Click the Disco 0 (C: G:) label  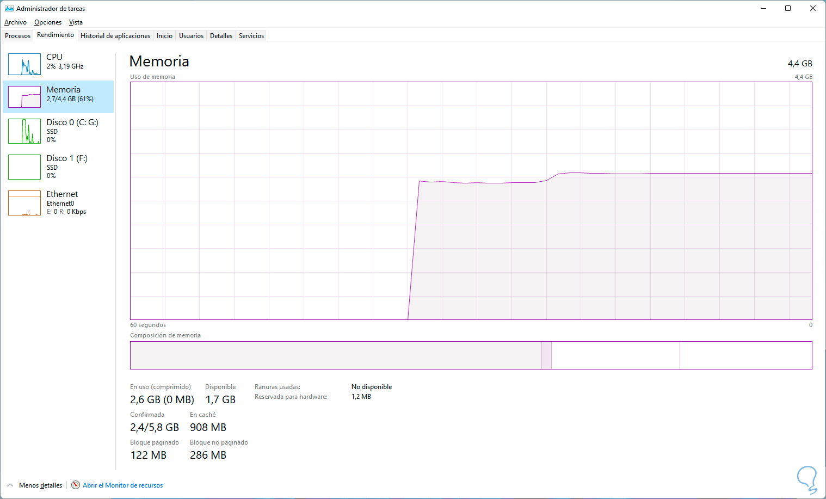coord(72,122)
